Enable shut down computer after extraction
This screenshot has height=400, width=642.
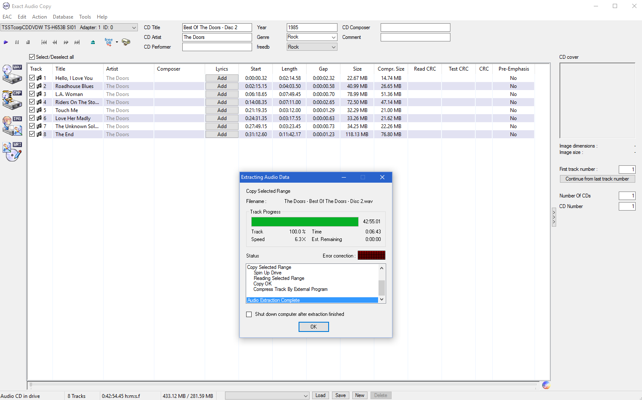click(x=249, y=314)
